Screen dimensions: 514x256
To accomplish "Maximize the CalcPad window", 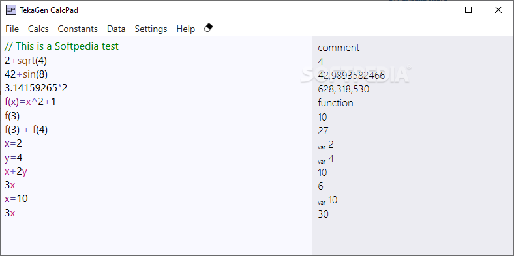I will tap(468, 10).
